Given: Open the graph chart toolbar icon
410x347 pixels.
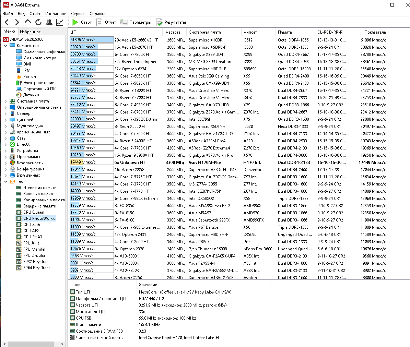Looking at the screenshot, I should [x=60, y=22].
